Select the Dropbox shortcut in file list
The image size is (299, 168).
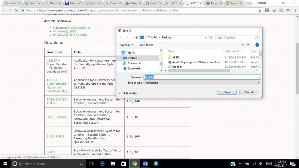coord(177,67)
